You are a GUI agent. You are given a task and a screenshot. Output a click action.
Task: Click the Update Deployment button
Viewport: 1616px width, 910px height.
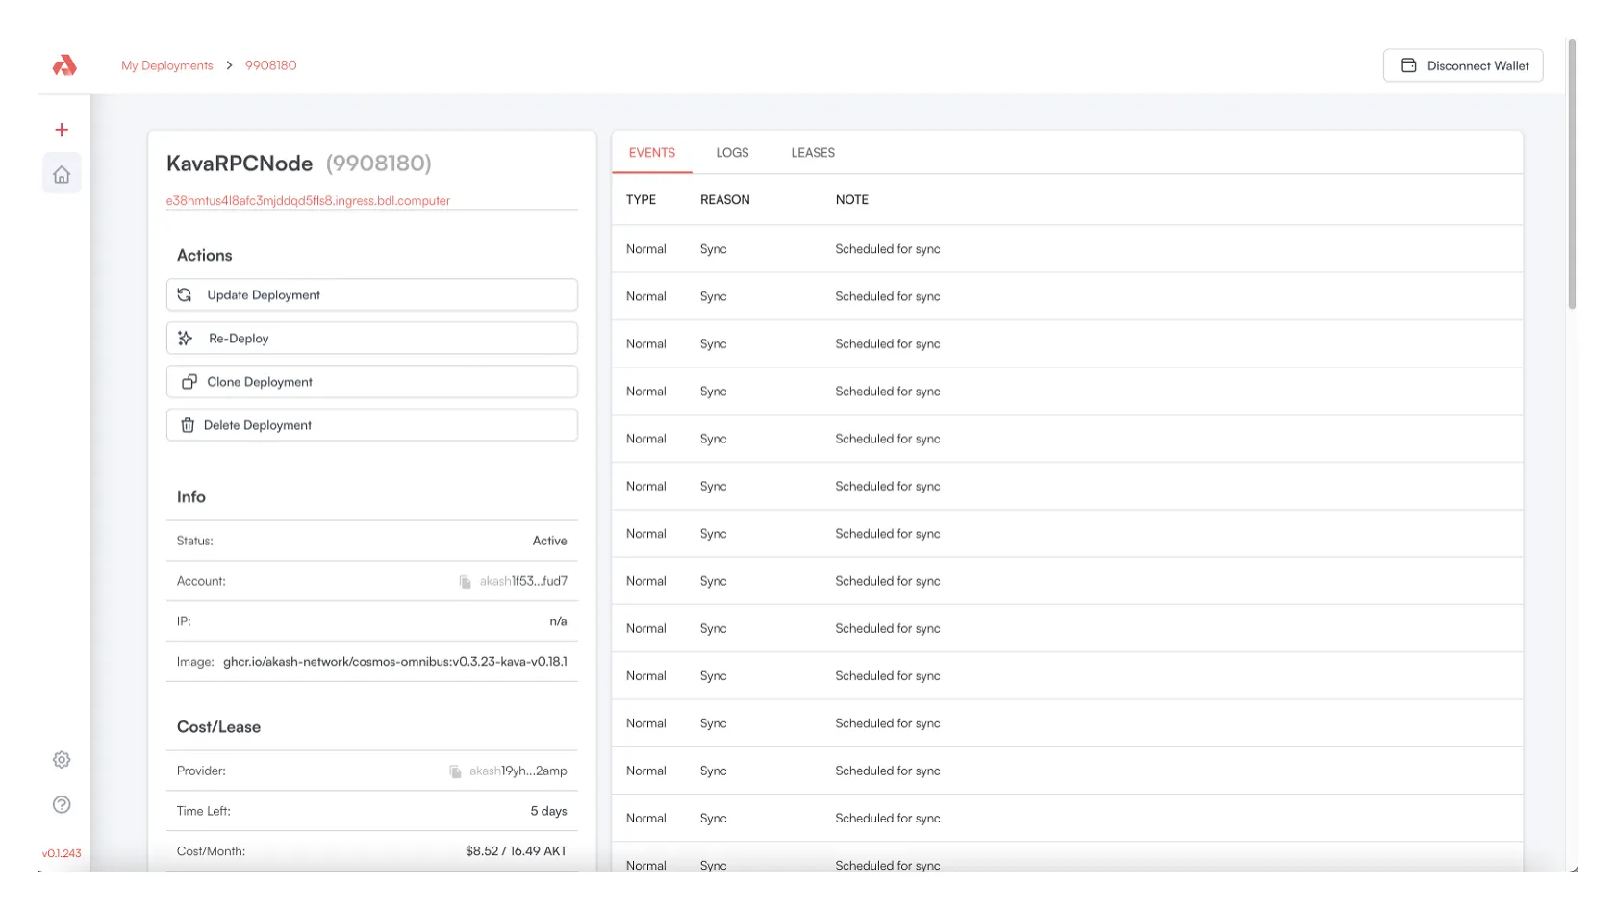[x=372, y=295]
